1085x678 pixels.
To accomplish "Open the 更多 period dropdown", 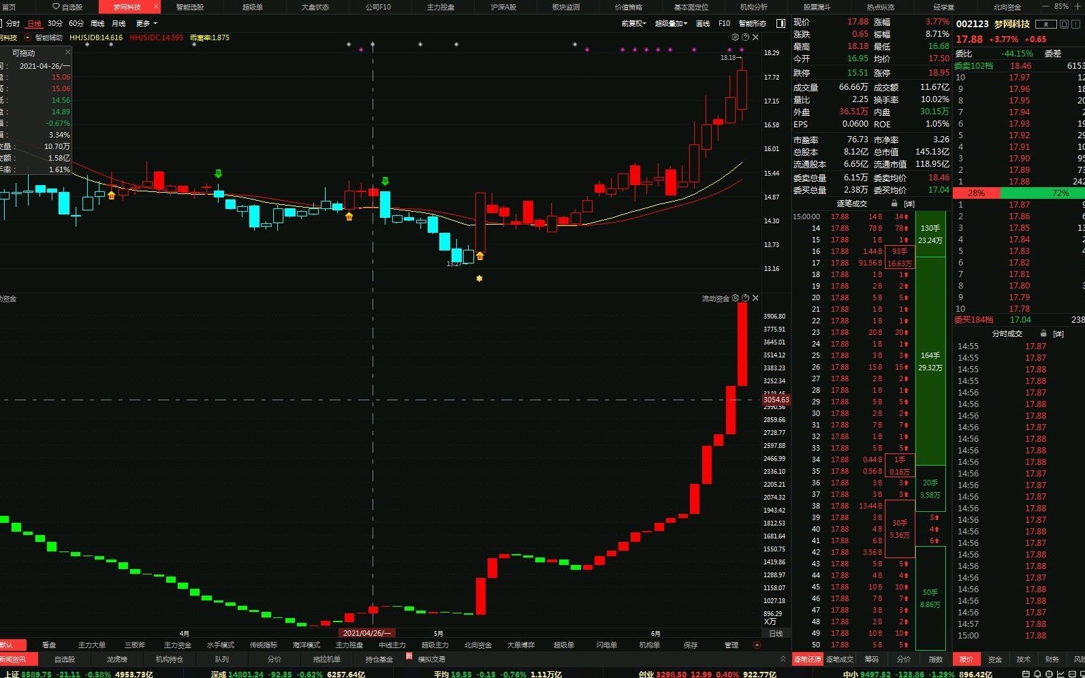I will (146, 24).
